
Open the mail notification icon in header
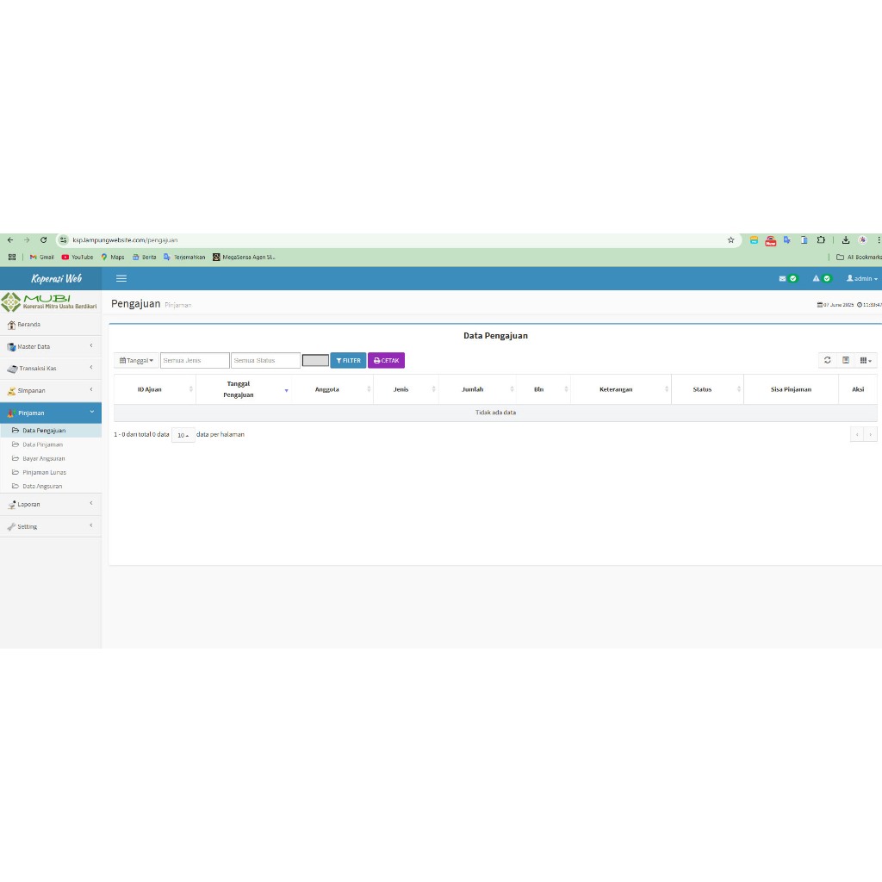click(787, 278)
